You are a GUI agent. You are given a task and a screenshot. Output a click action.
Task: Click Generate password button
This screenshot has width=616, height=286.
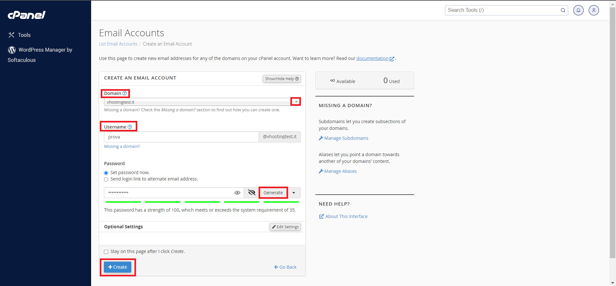(x=273, y=193)
